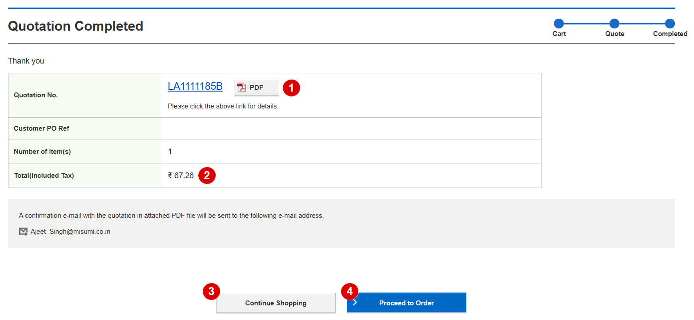Click the total amount ₹ 67.26
694x320 pixels.
click(181, 176)
